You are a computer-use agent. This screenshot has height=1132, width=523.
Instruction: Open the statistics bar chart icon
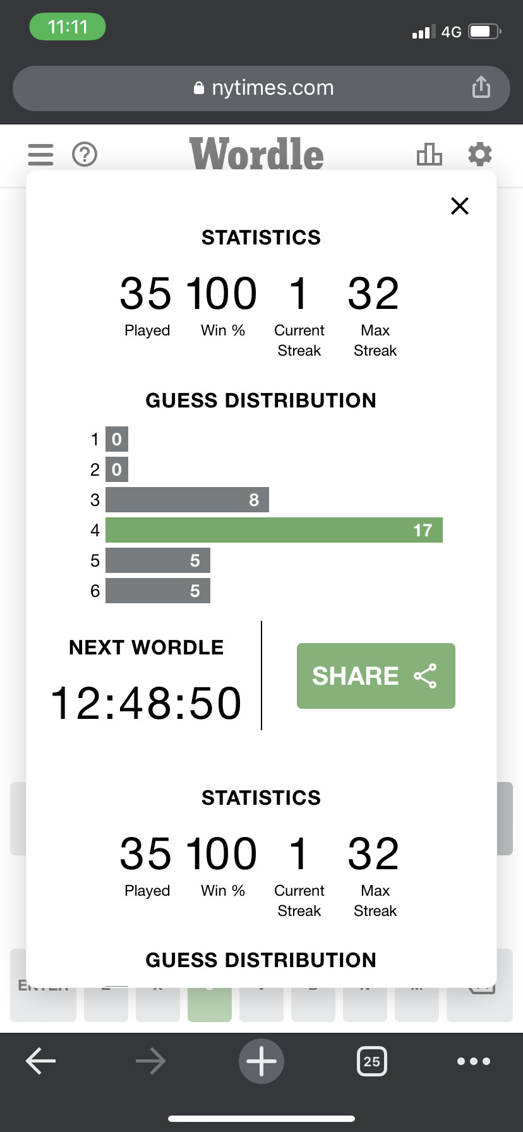[x=429, y=154]
